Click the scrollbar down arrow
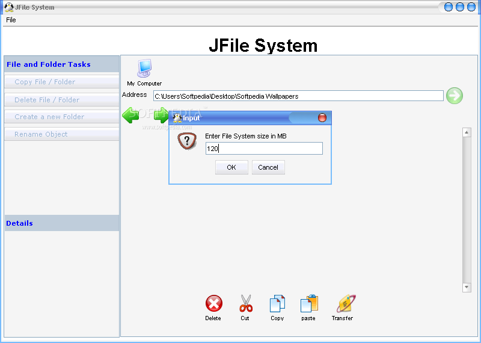Image resolution: width=481 pixels, height=343 pixels. pos(467,288)
